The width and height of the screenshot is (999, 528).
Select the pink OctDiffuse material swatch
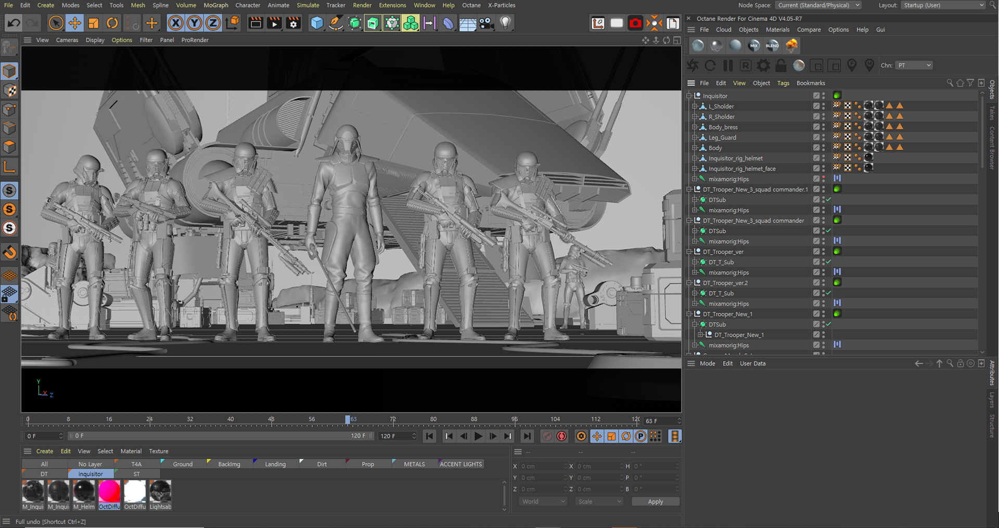109,492
